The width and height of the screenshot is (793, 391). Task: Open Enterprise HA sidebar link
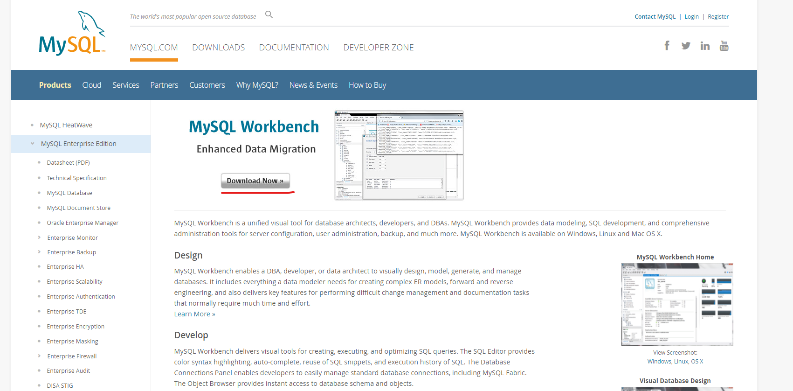tap(65, 267)
